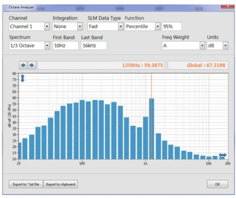This screenshot has height=198, width=236.
Task: Open the SLM Data Type dropdown showing Fast
Action: tap(121, 26)
